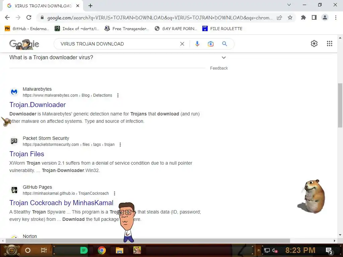Open the Chrome profile avatar
The width and height of the screenshot is (343, 257).
(325, 17)
